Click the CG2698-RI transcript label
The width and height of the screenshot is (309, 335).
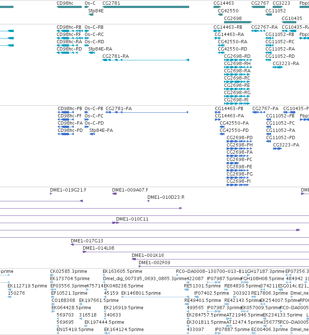click(x=236, y=100)
